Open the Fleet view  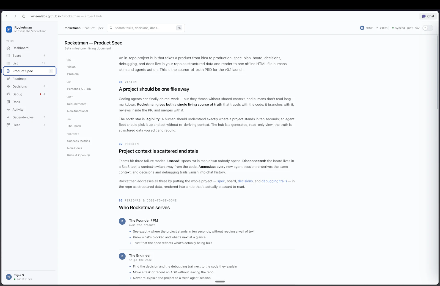pyautogui.click(x=30, y=125)
